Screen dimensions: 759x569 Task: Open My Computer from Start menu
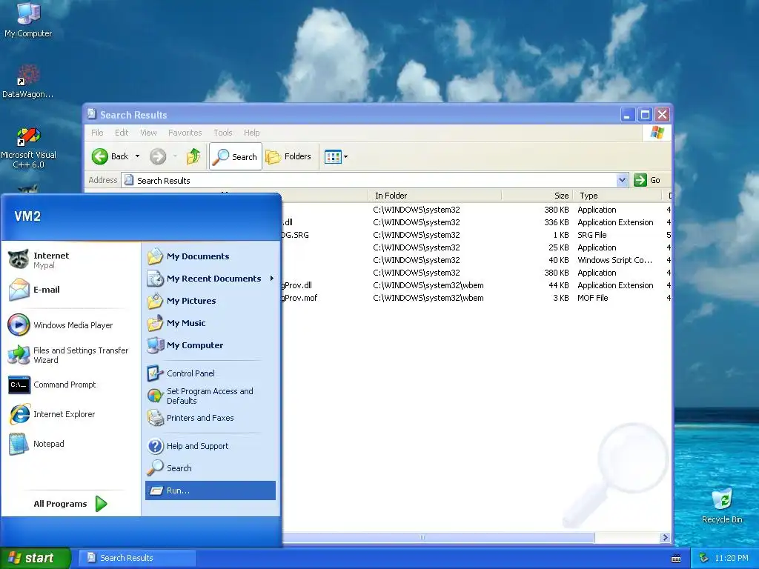(210, 345)
